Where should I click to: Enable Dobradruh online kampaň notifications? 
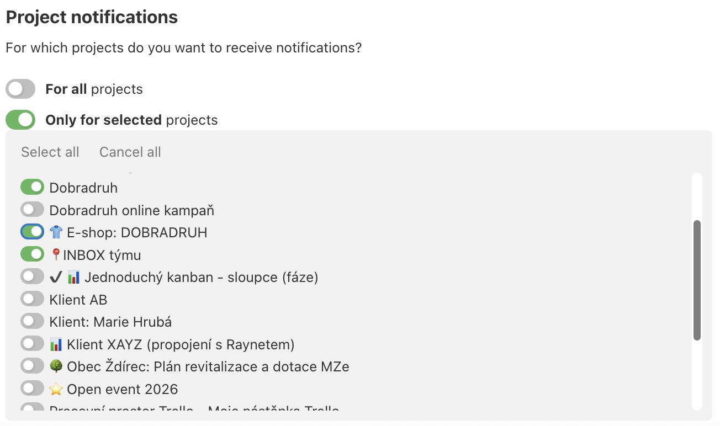[x=32, y=209]
